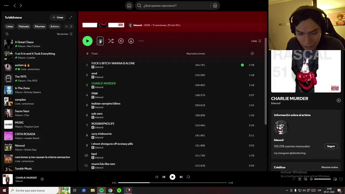This screenshot has width=345, height=194.
Task: Connect to a device
Action: pyautogui.click(x=305, y=179)
